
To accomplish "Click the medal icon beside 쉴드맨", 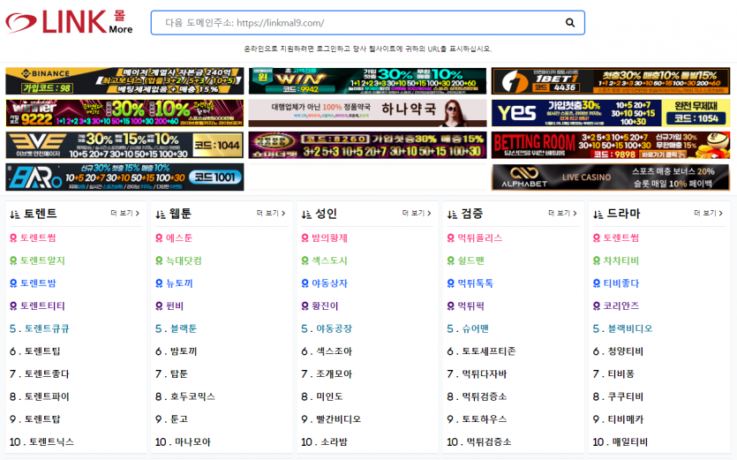I will (450, 260).
